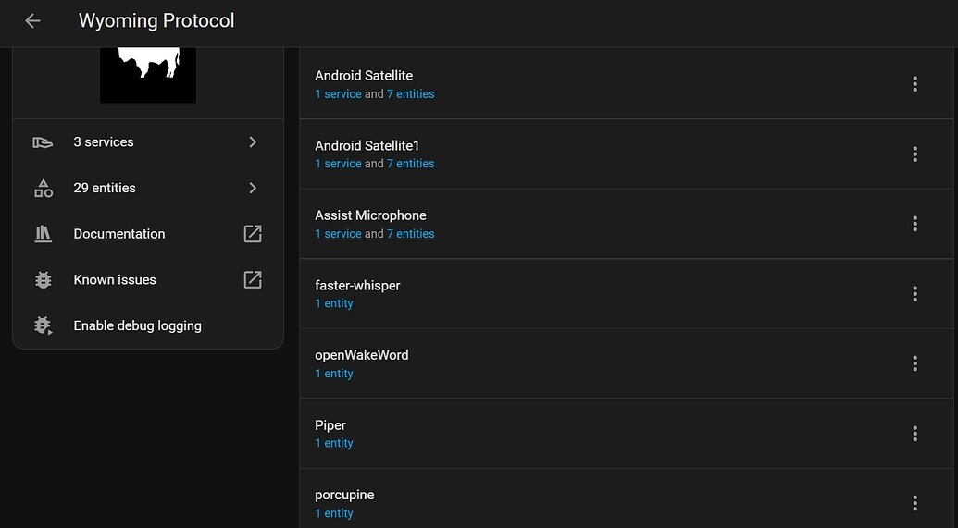Open the Android Satellite 7 entities link
Screen dimensions: 958x528
pos(410,94)
